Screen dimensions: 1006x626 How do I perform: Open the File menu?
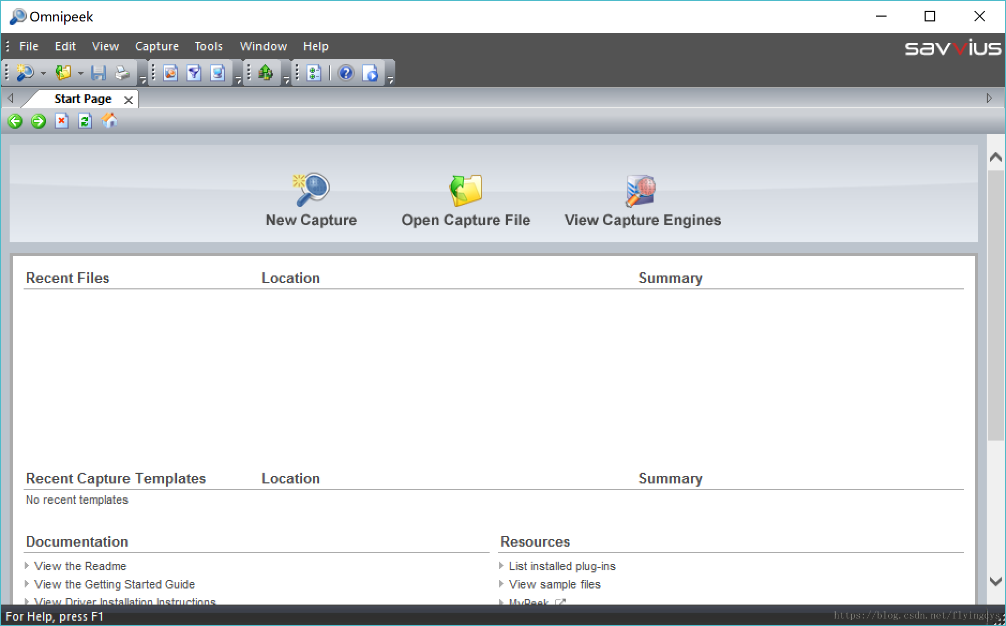tap(29, 46)
